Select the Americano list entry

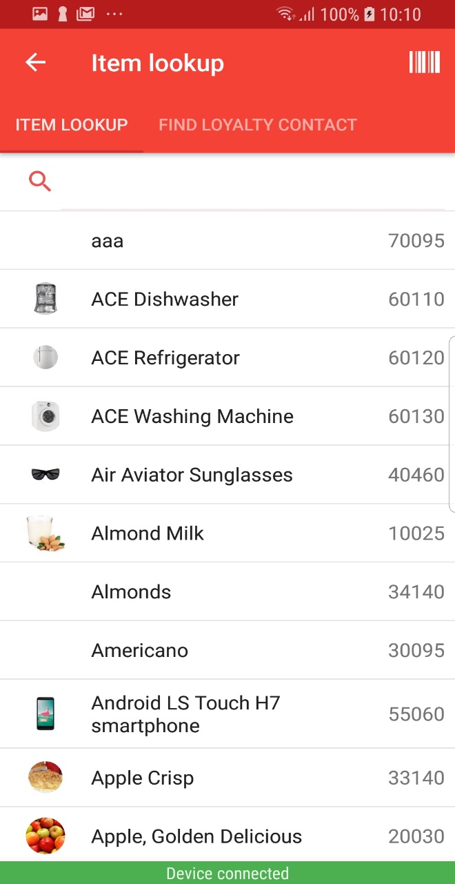tap(228, 650)
